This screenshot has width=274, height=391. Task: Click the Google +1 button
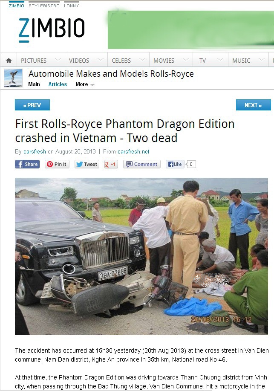pos(111,164)
